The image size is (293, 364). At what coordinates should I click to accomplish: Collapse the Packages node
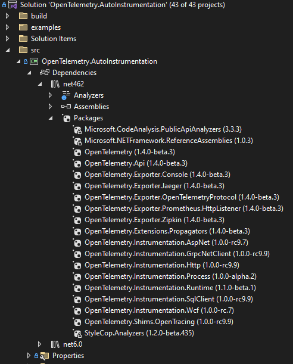(51, 118)
